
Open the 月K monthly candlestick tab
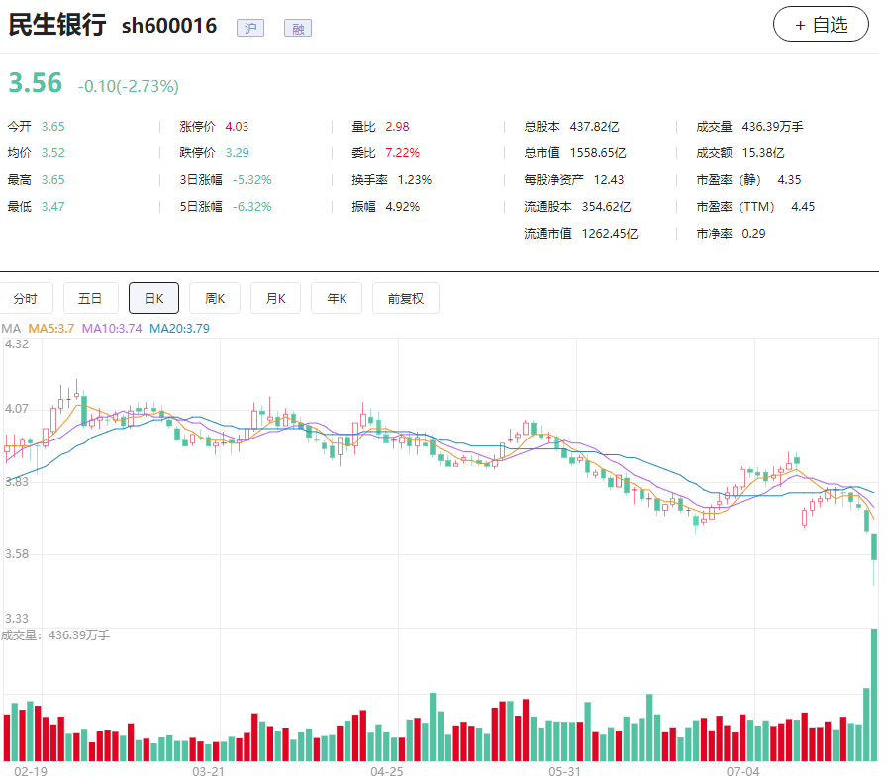click(x=276, y=298)
